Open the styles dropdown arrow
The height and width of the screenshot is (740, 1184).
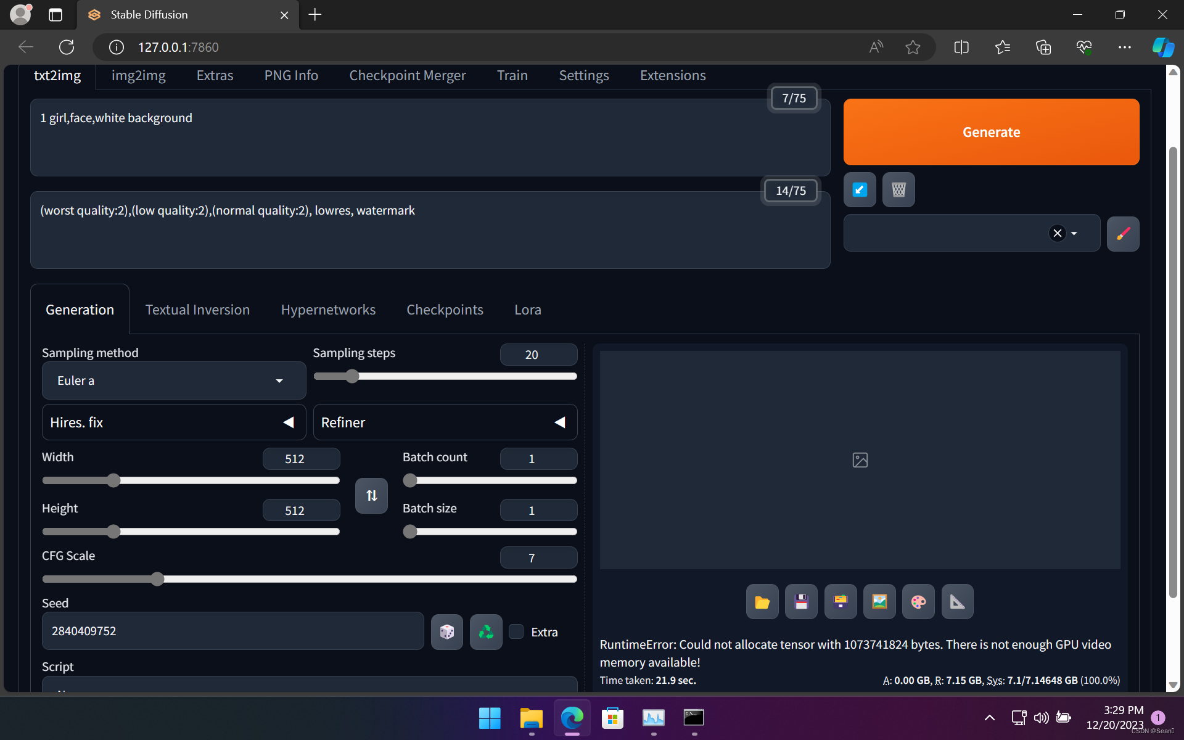click(1074, 234)
